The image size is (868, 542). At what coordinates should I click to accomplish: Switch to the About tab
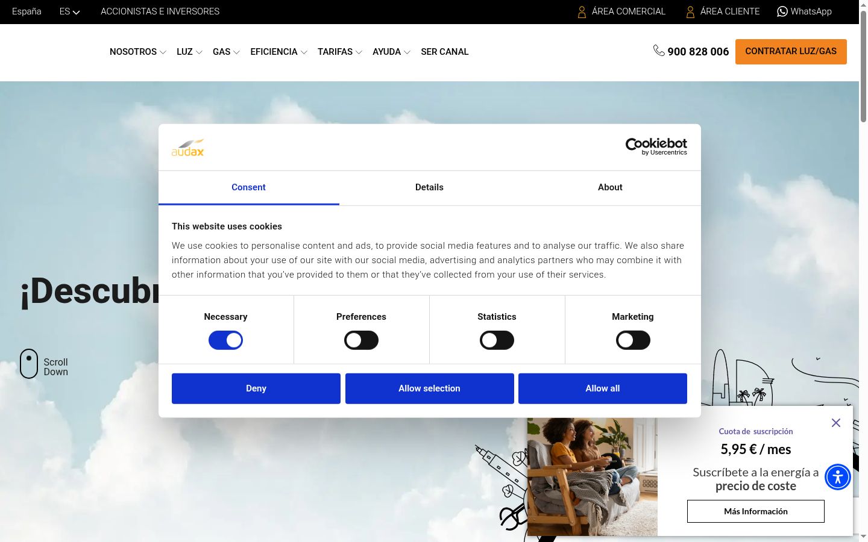[610, 187]
